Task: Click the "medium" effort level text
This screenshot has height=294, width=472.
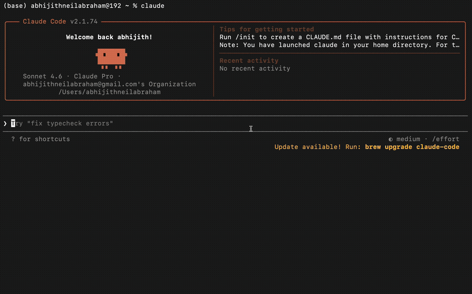Action: [x=408, y=139]
